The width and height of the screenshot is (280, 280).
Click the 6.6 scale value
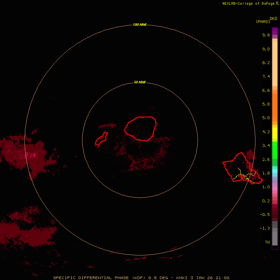266,90
